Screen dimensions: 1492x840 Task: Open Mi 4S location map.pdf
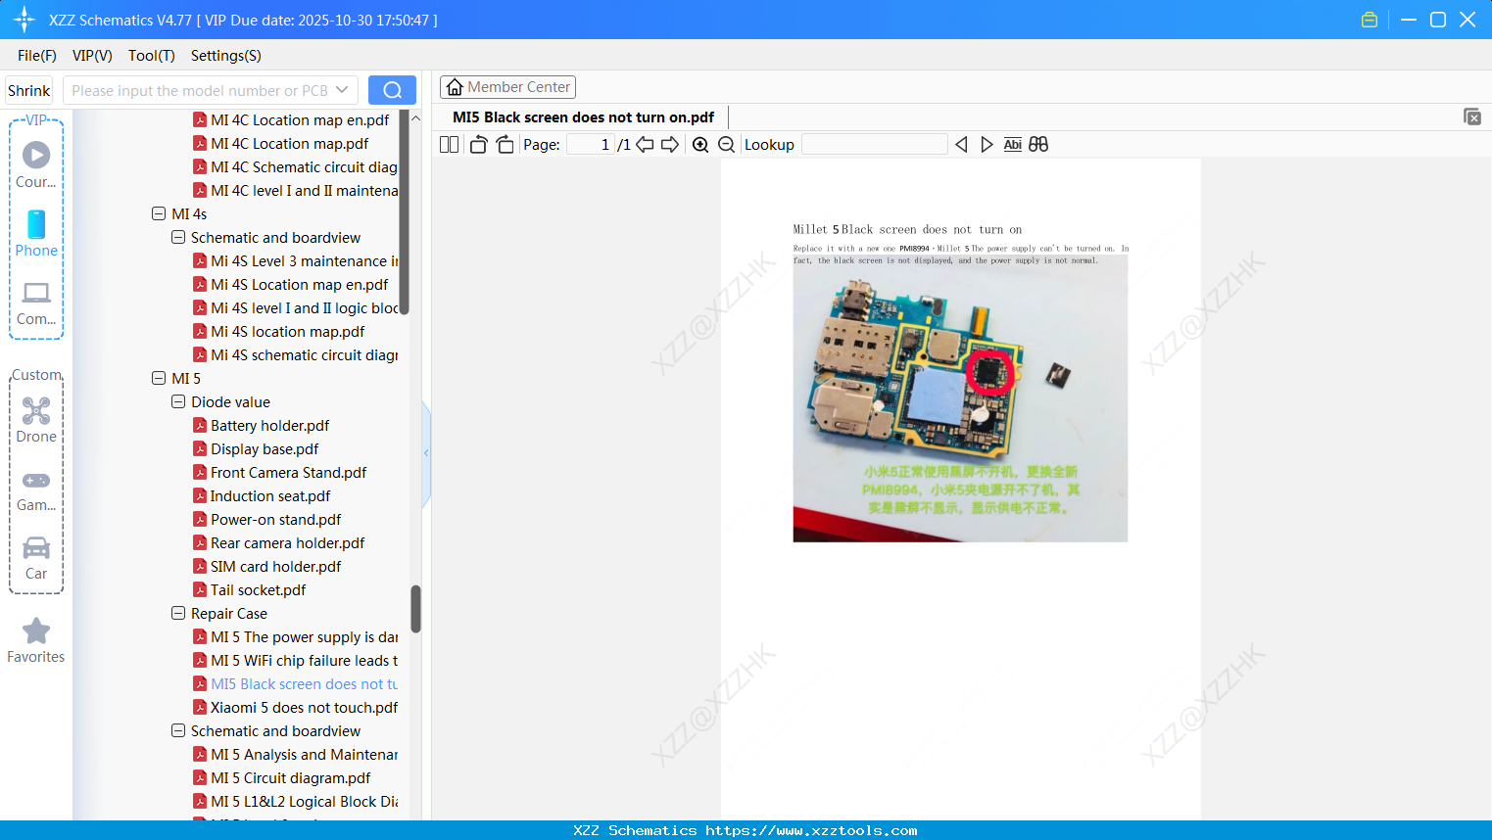[287, 331]
